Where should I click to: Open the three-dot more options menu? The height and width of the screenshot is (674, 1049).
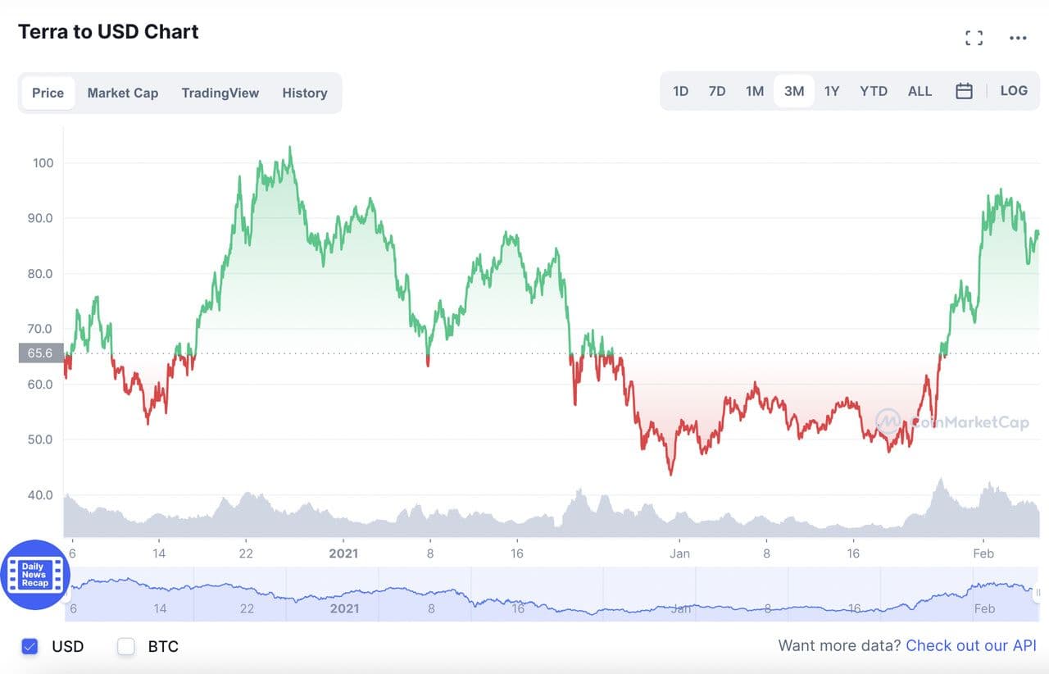pos(1018,38)
